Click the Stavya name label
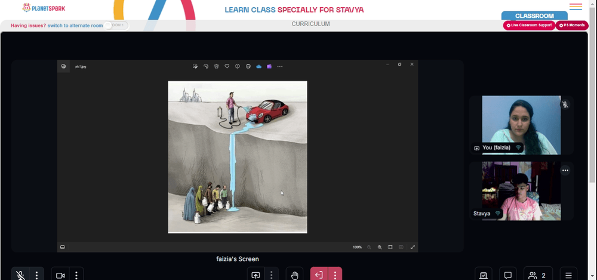This screenshot has width=597, height=280. tap(482, 214)
